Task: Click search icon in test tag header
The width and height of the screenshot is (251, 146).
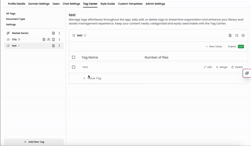Action: pyautogui.click(x=237, y=36)
